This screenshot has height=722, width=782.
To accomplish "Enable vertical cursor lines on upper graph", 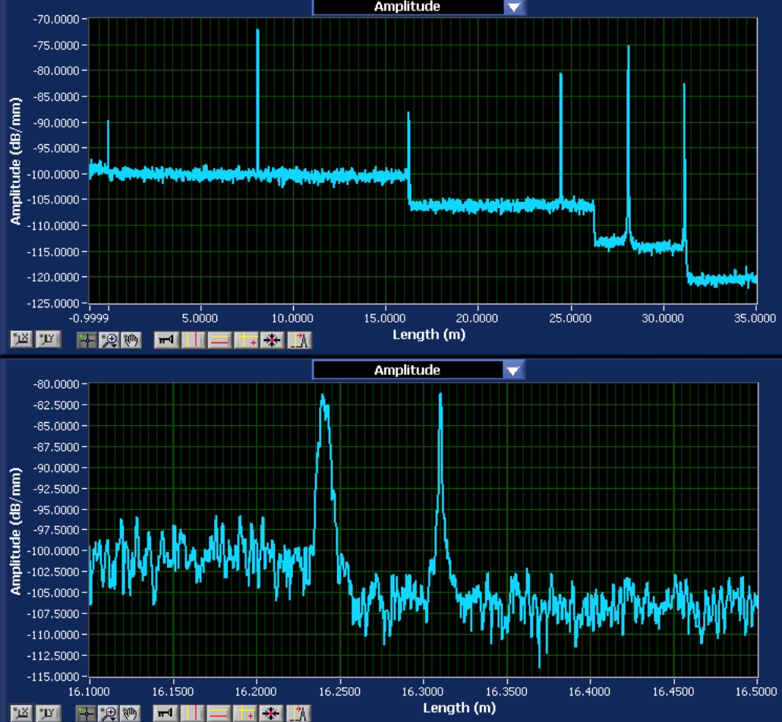I will (x=193, y=341).
